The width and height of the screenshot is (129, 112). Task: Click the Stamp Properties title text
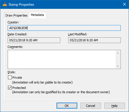pos(21,5)
